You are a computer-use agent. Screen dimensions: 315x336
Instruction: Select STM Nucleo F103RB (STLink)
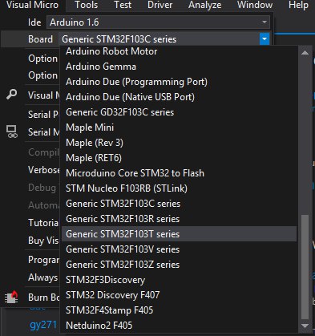tap(179, 188)
